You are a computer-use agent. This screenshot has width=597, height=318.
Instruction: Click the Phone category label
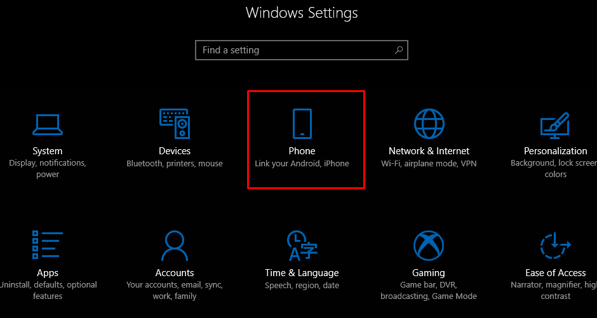pyautogui.click(x=302, y=151)
